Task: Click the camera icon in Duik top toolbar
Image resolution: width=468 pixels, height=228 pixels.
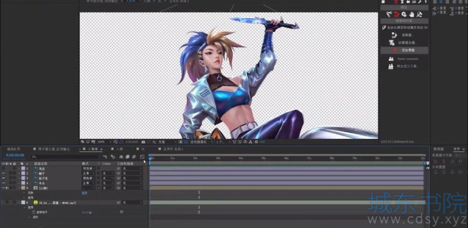Action: click(408, 2)
